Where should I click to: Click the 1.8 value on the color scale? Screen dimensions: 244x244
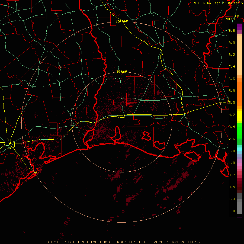coord(232,151)
